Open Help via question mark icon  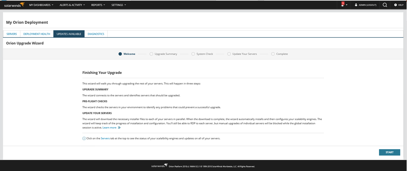(x=395, y=5)
